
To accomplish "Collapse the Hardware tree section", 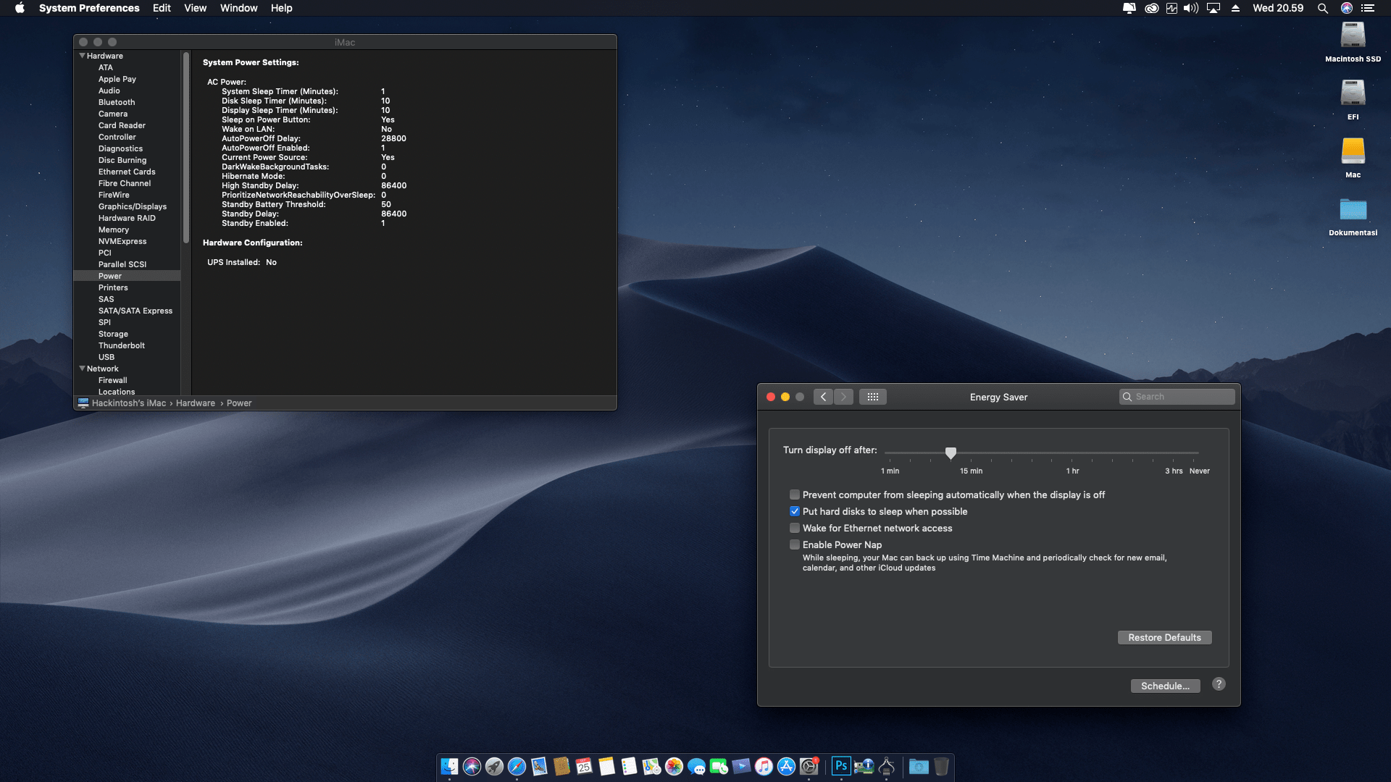I will 82,56.
